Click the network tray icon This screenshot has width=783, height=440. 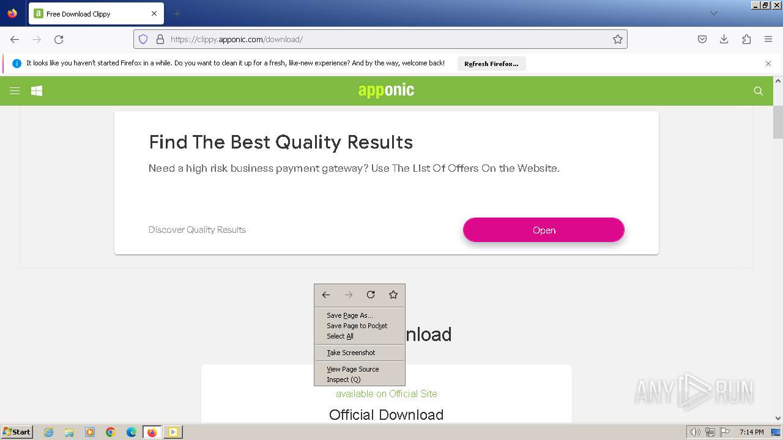(x=710, y=432)
